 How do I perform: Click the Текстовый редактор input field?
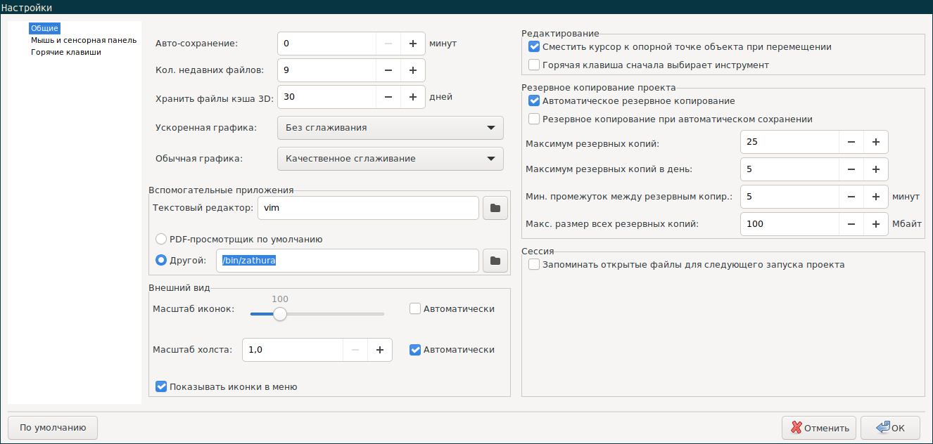pyautogui.click(x=368, y=208)
